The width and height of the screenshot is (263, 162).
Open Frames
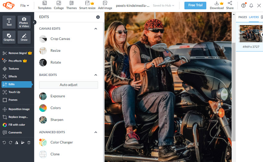coord(10,100)
